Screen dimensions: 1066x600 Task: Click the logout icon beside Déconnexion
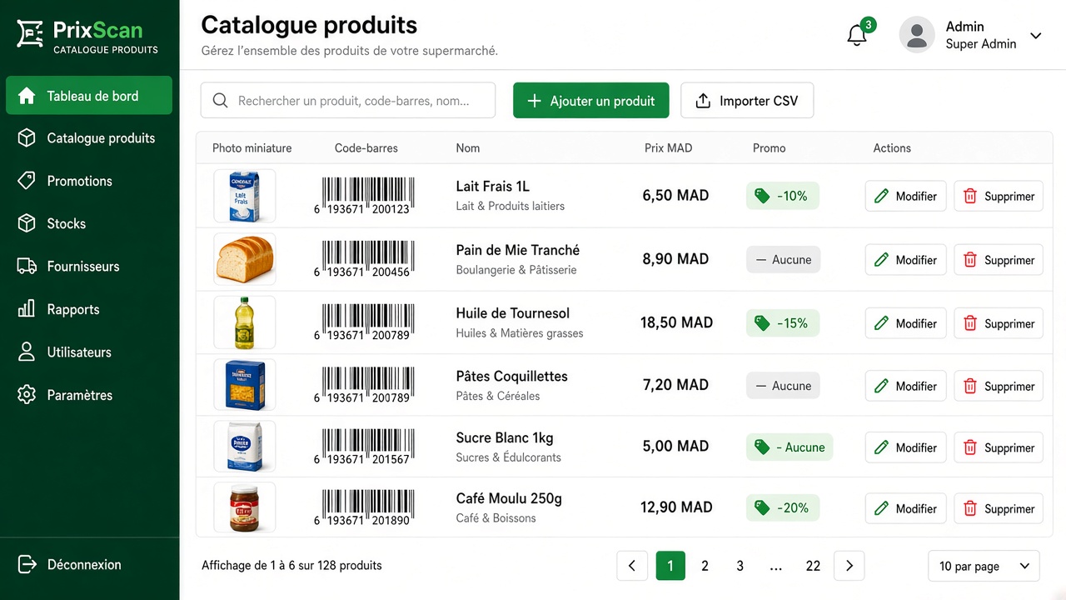[x=27, y=564]
